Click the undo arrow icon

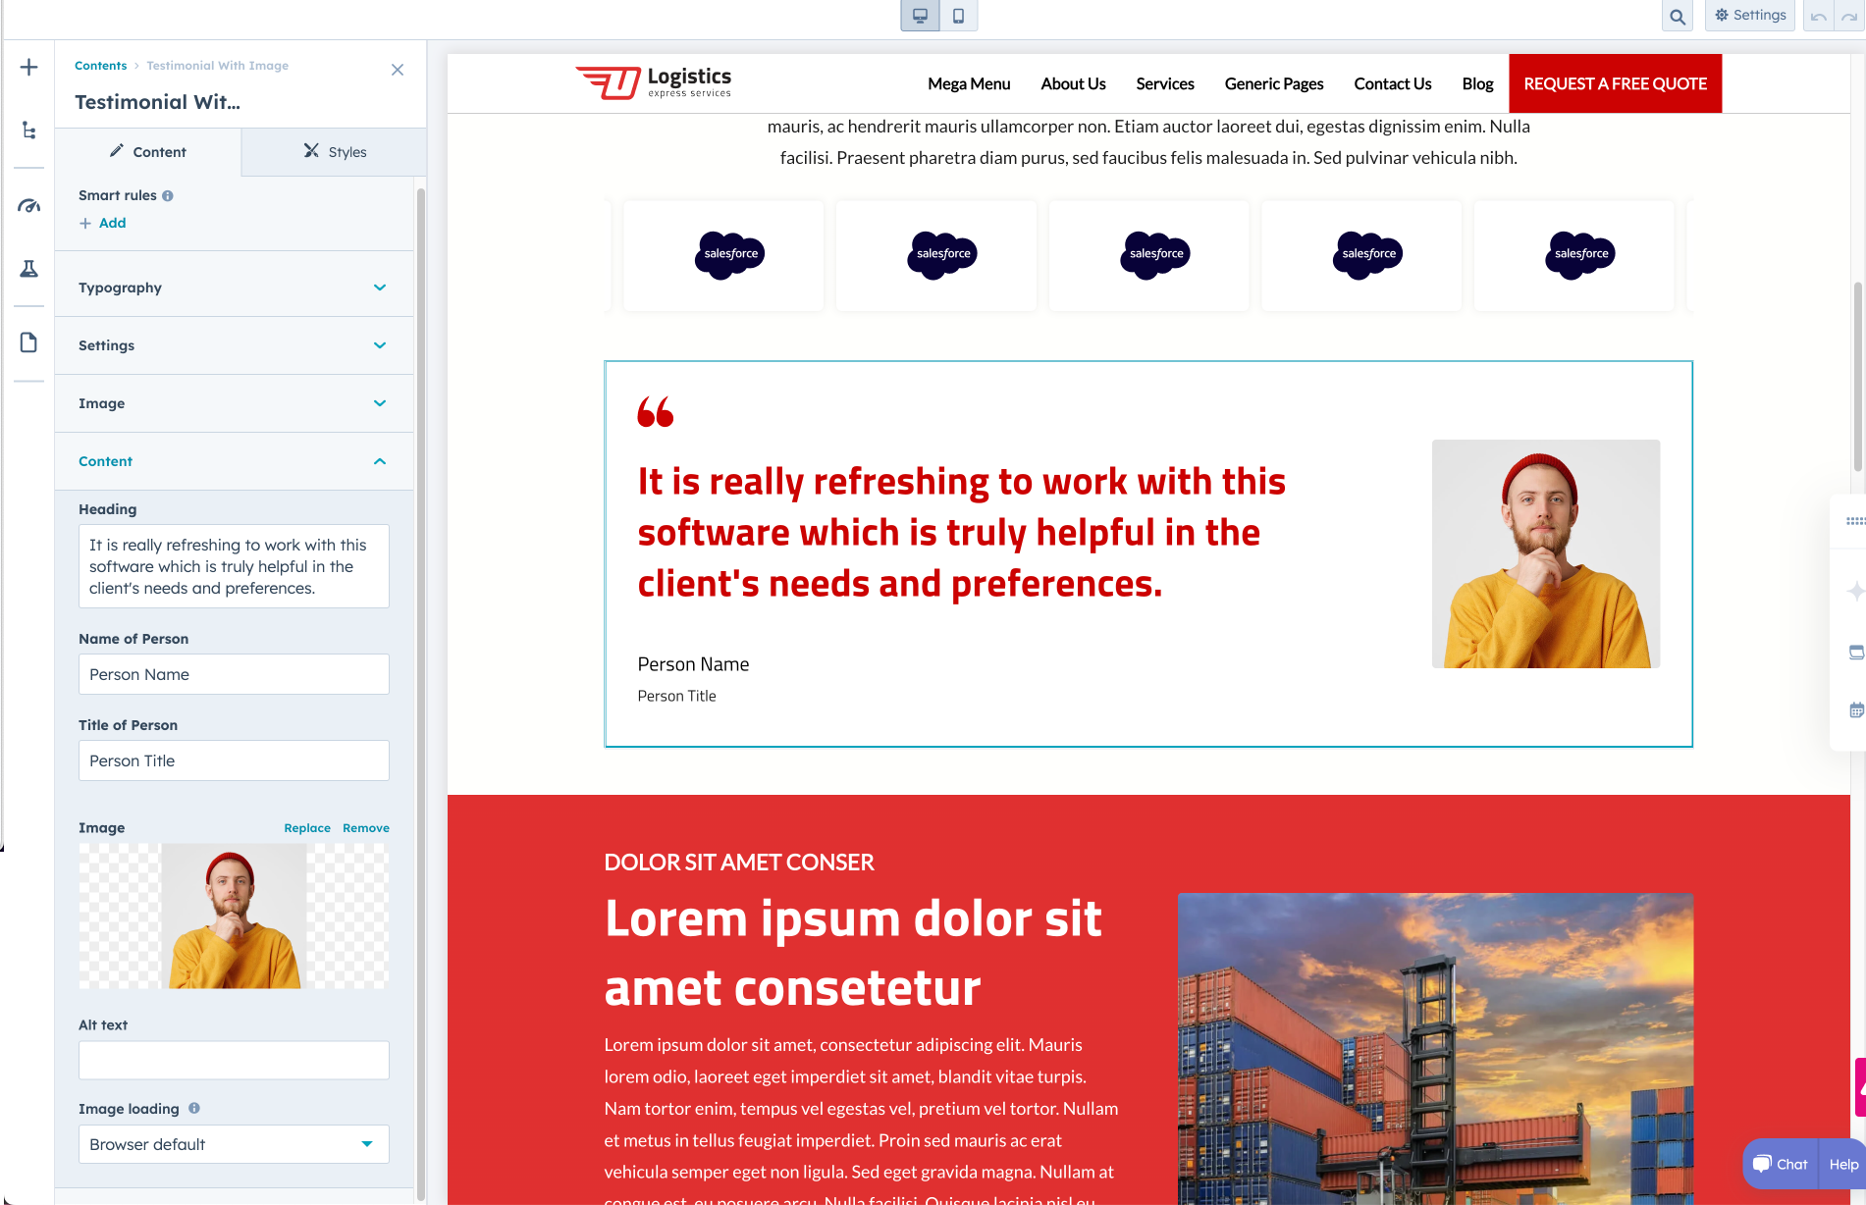(1818, 17)
